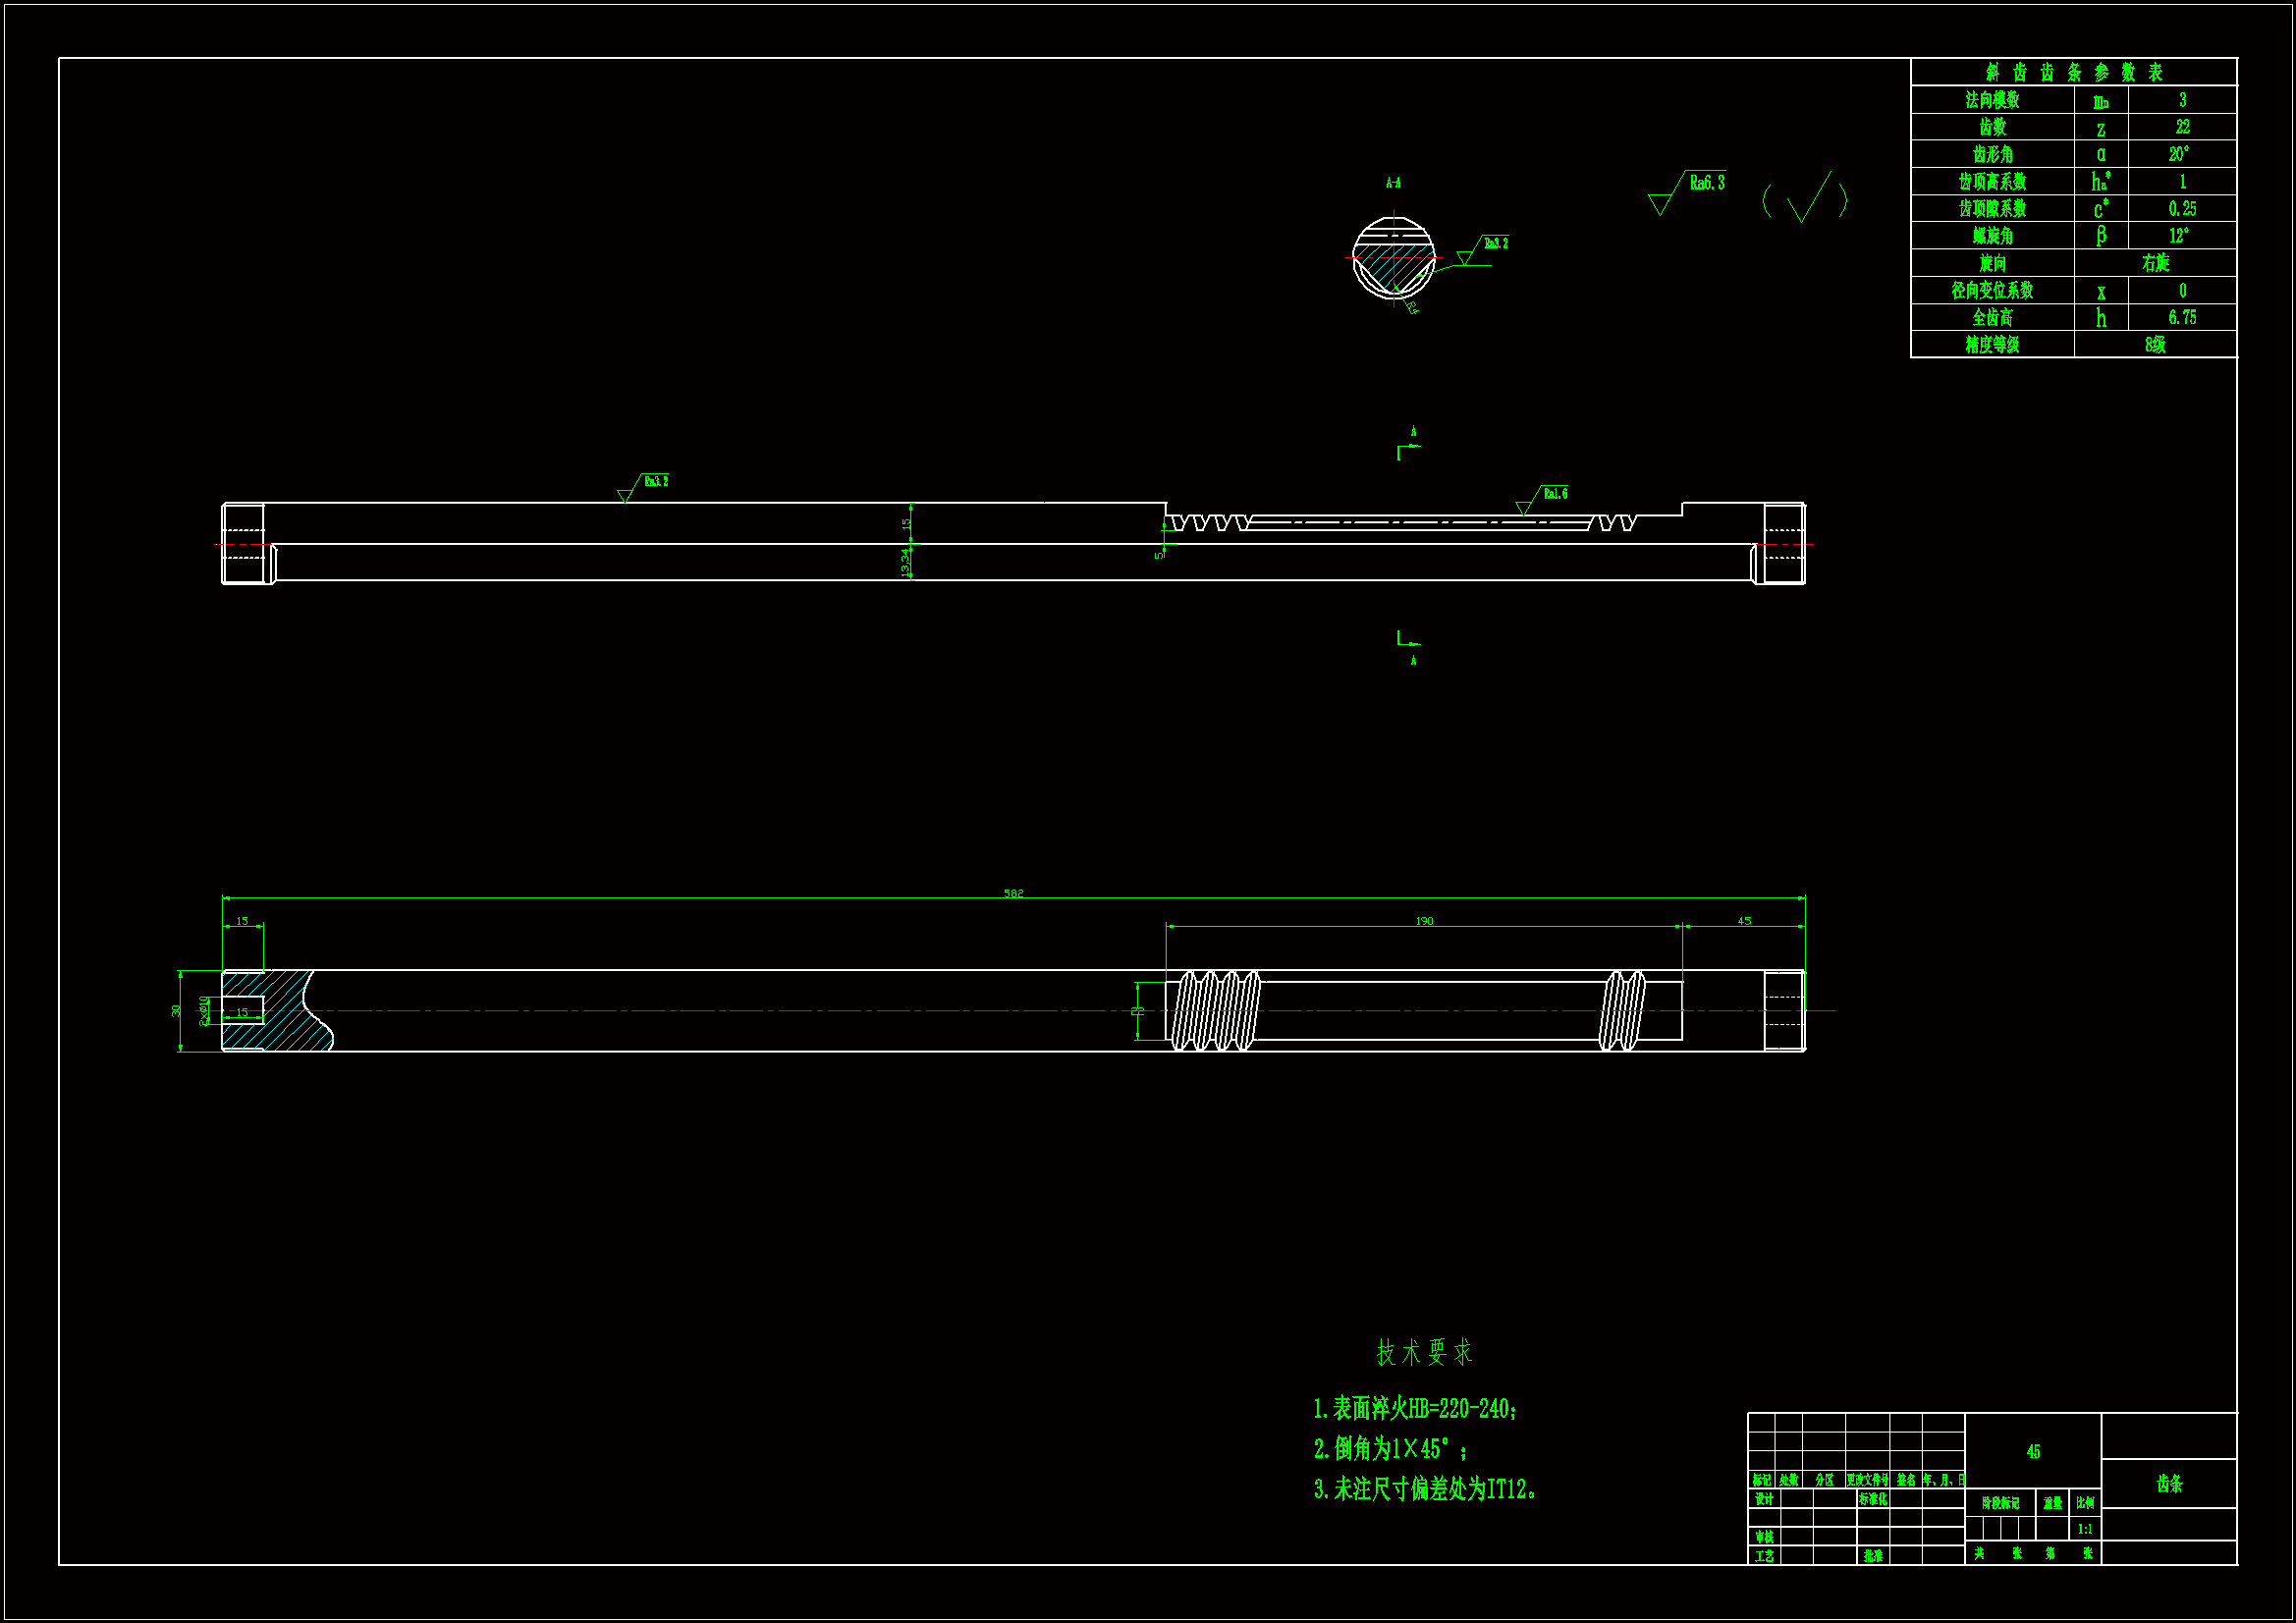Click the Ra6.3 surface roughness symbol

point(1690,190)
